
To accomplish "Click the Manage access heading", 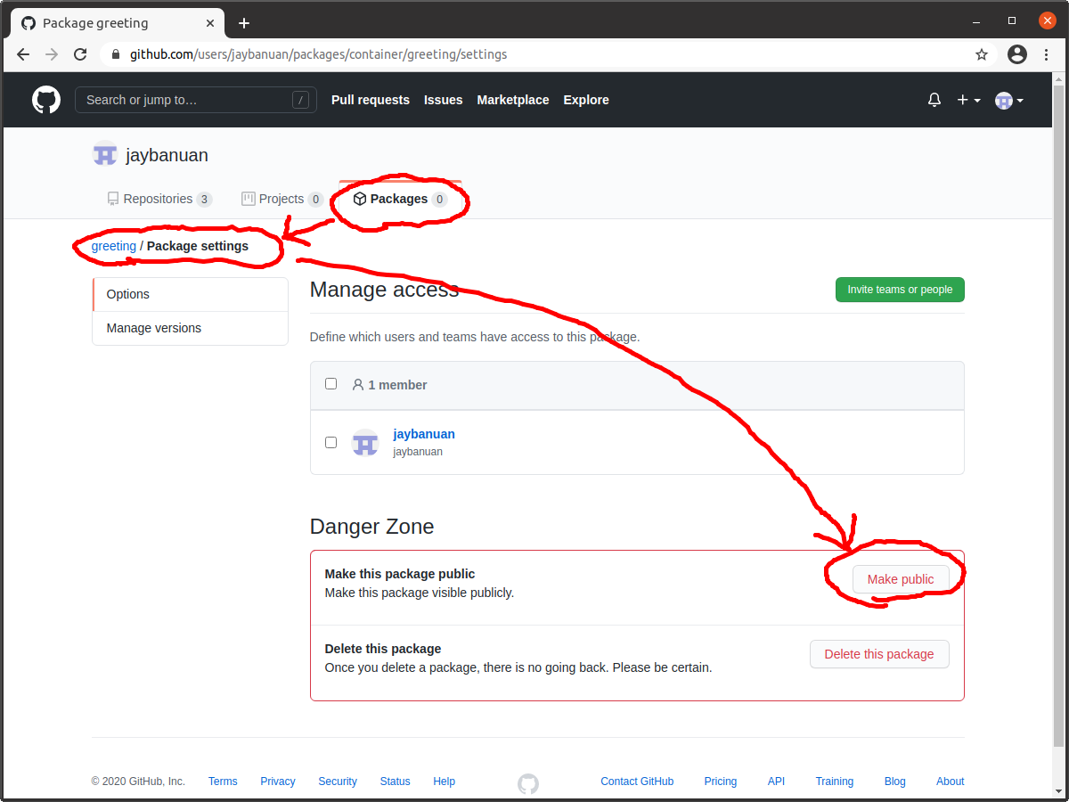I will pyautogui.click(x=384, y=290).
